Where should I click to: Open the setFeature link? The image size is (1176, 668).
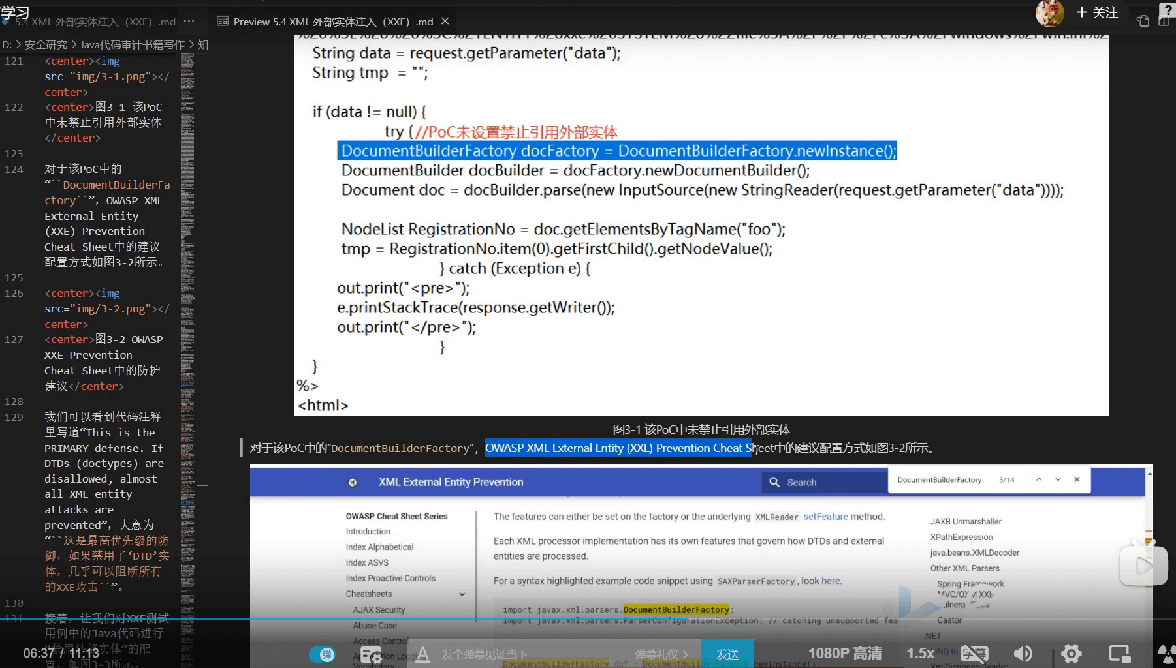(825, 516)
